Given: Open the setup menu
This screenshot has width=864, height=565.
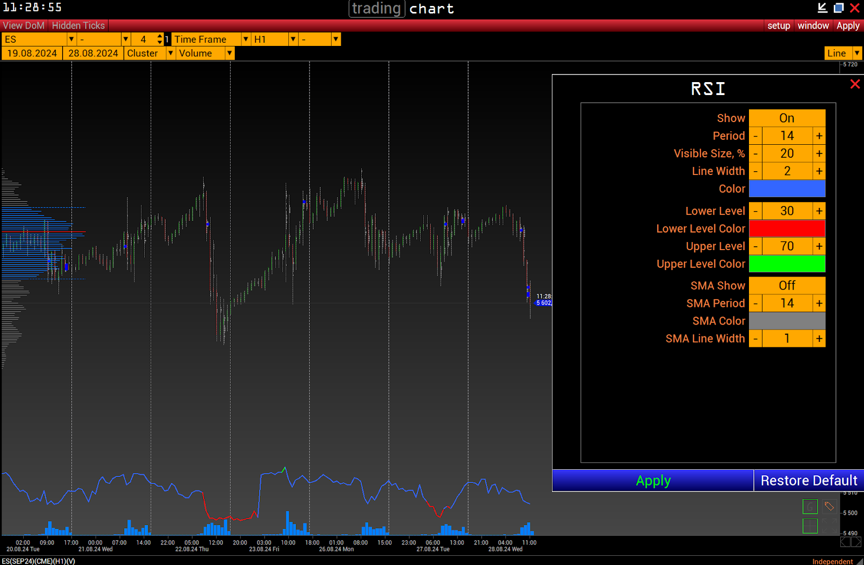Looking at the screenshot, I should point(778,25).
